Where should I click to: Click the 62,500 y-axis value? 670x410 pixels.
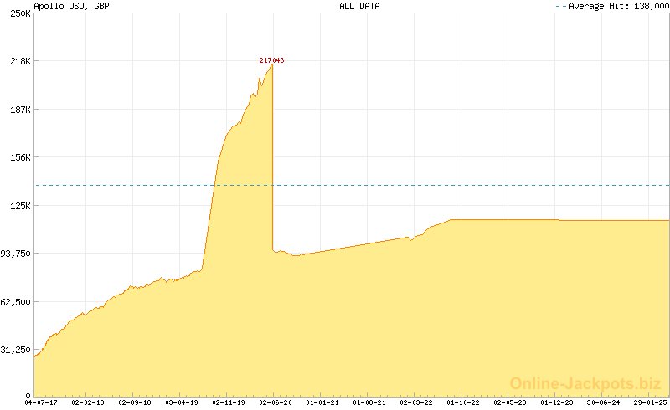click(x=16, y=301)
